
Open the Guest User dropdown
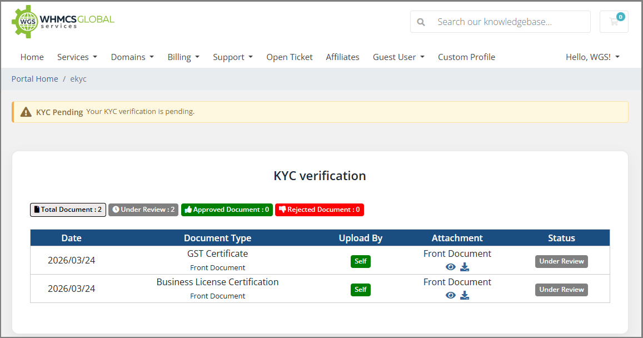tap(398, 57)
